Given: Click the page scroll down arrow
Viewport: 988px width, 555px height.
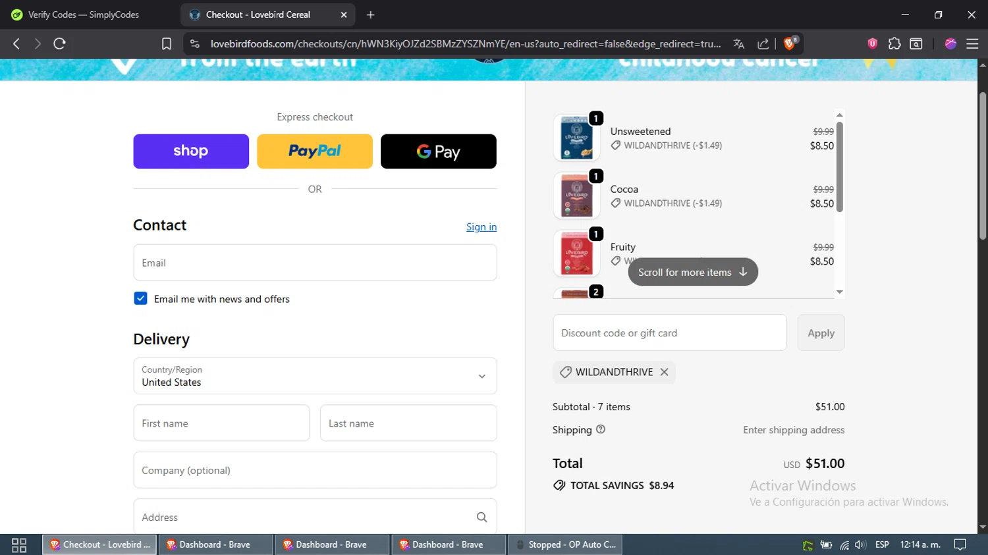Looking at the screenshot, I should pos(983,527).
